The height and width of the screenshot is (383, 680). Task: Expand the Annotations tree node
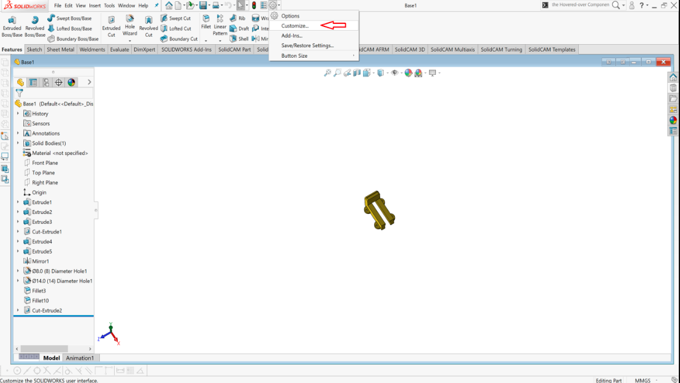tap(18, 134)
